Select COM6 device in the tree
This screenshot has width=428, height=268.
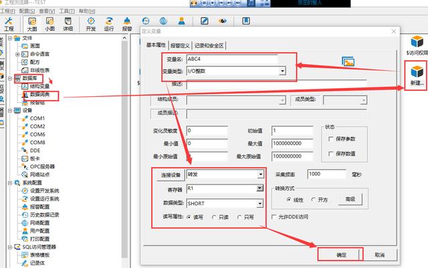point(37,134)
